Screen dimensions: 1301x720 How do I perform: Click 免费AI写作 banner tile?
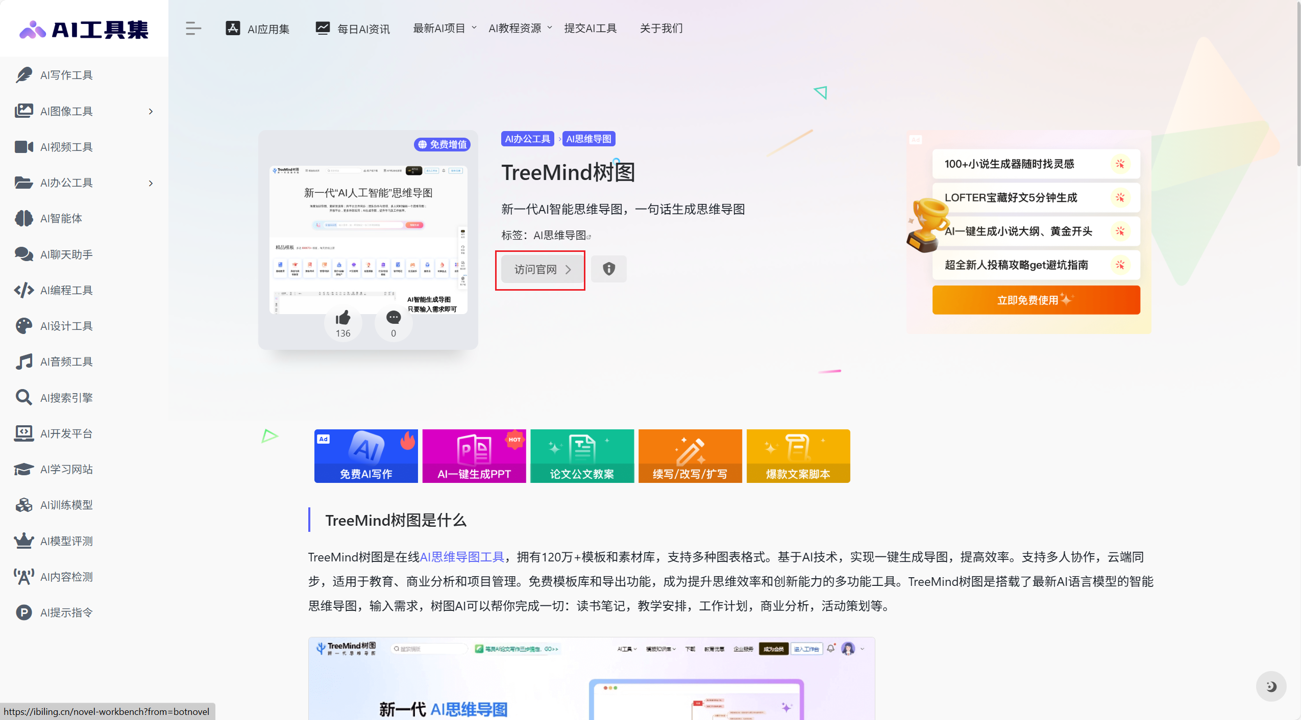[366, 456]
